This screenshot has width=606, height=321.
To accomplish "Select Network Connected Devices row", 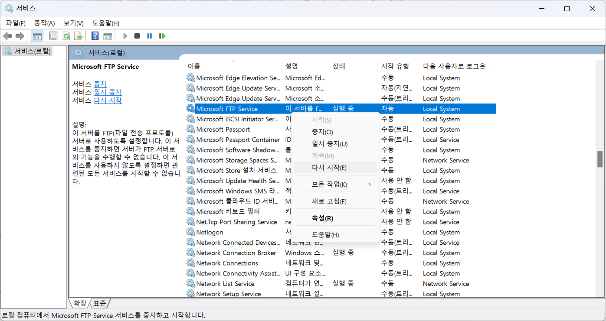I will [x=341, y=243].
